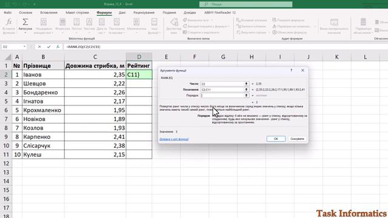Image resolution: width=388 pixels, height=218 pixels.
Task: Click the Автосума sigma icon
Action: [x=25, y=22]
